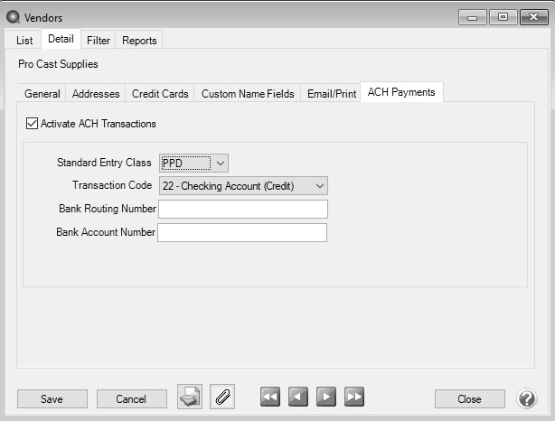Go to previous vendor record
This screenshot has height=421, width=555.
298,398
